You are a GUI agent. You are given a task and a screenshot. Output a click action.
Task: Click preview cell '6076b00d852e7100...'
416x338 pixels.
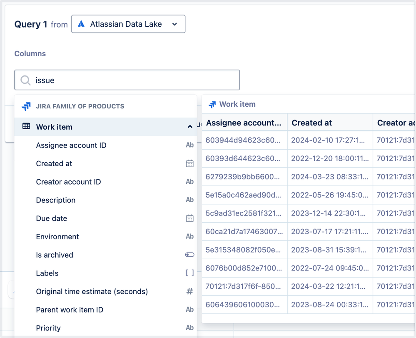[244, 268]
